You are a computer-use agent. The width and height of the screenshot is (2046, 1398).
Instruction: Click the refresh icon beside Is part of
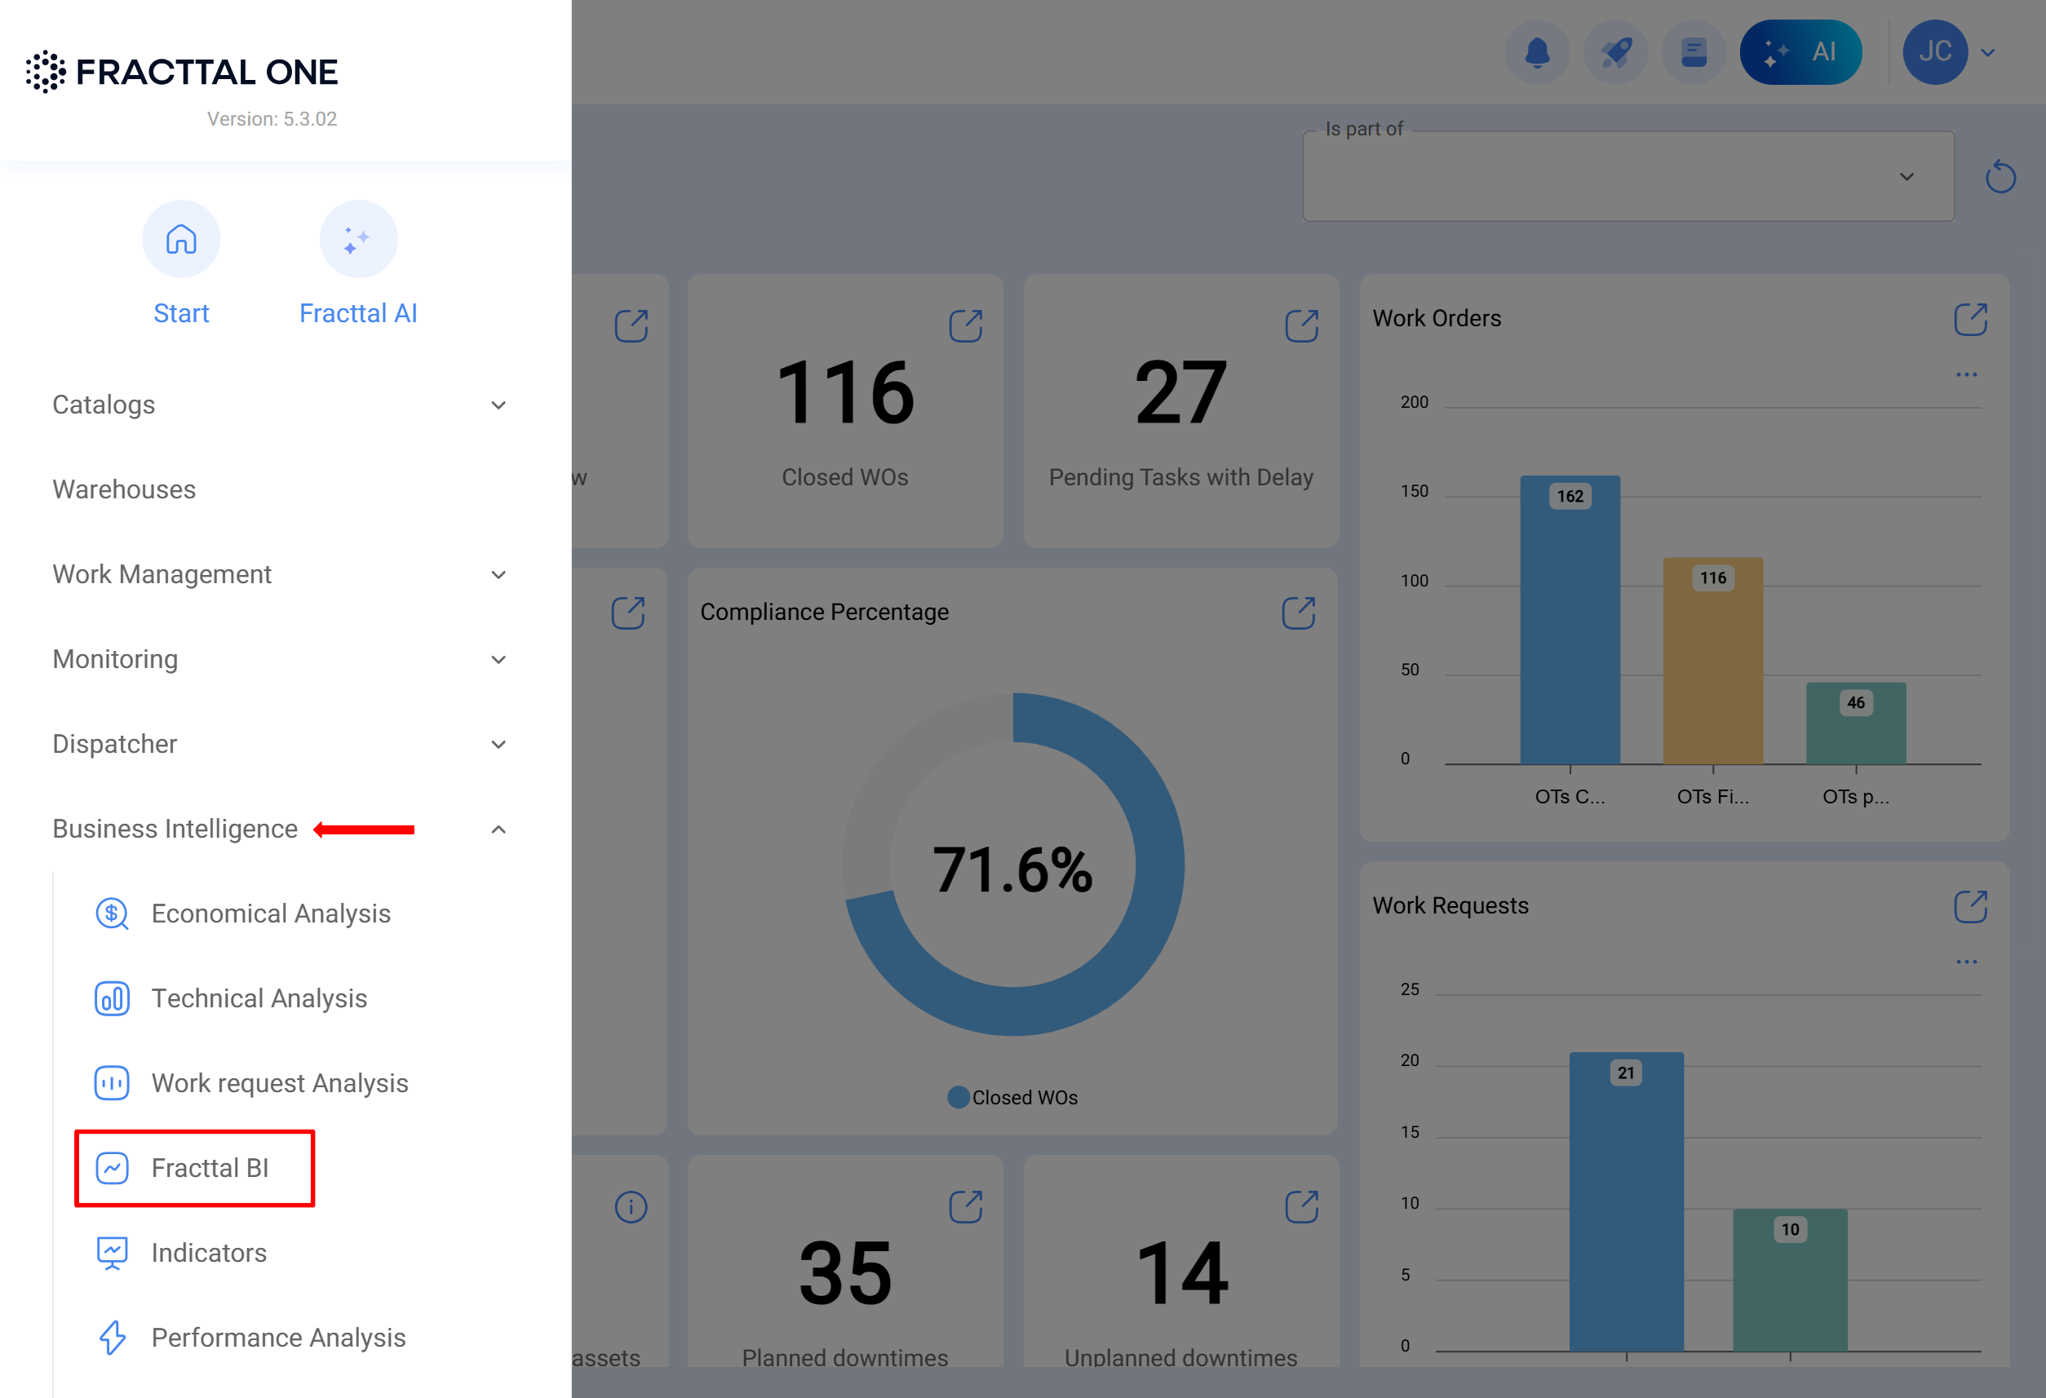[1999, 177]
